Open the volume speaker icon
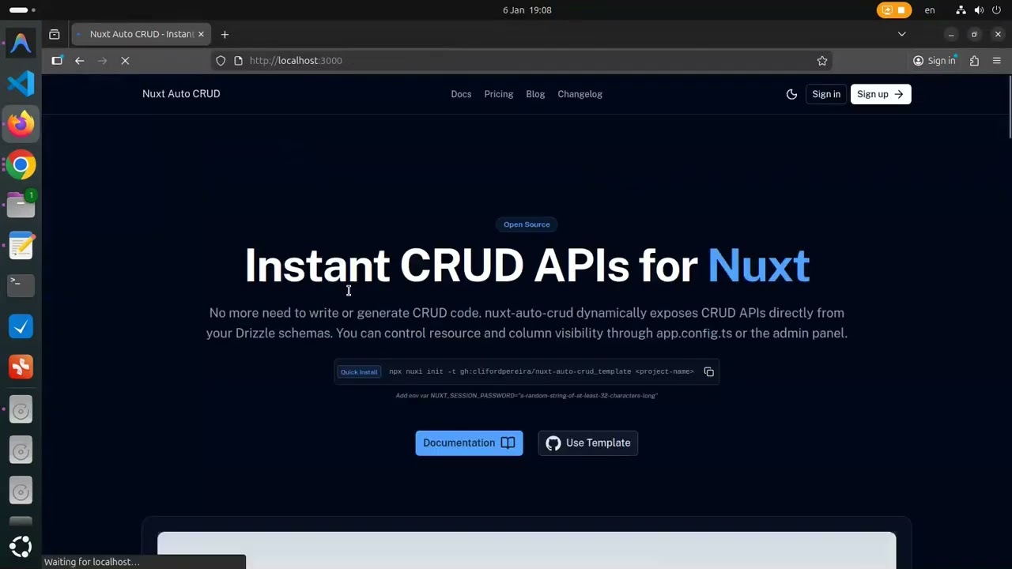Screen dimensions: 1012x569 (979, 10)
